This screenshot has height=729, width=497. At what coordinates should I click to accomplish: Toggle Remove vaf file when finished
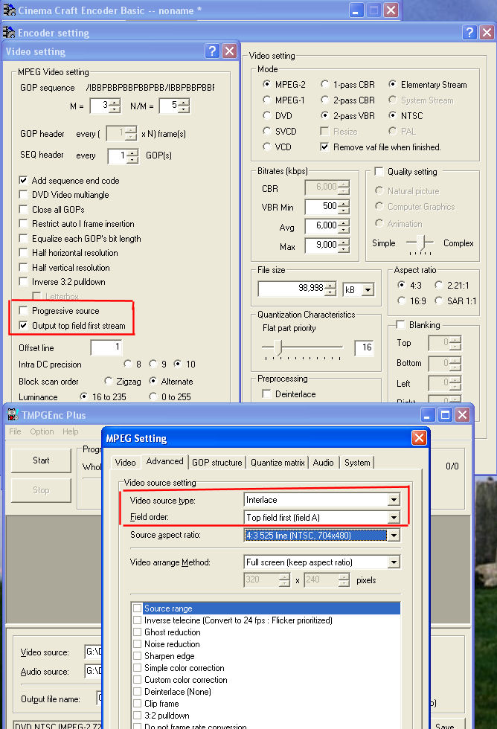pyautogui.click(x=324, y=147)
